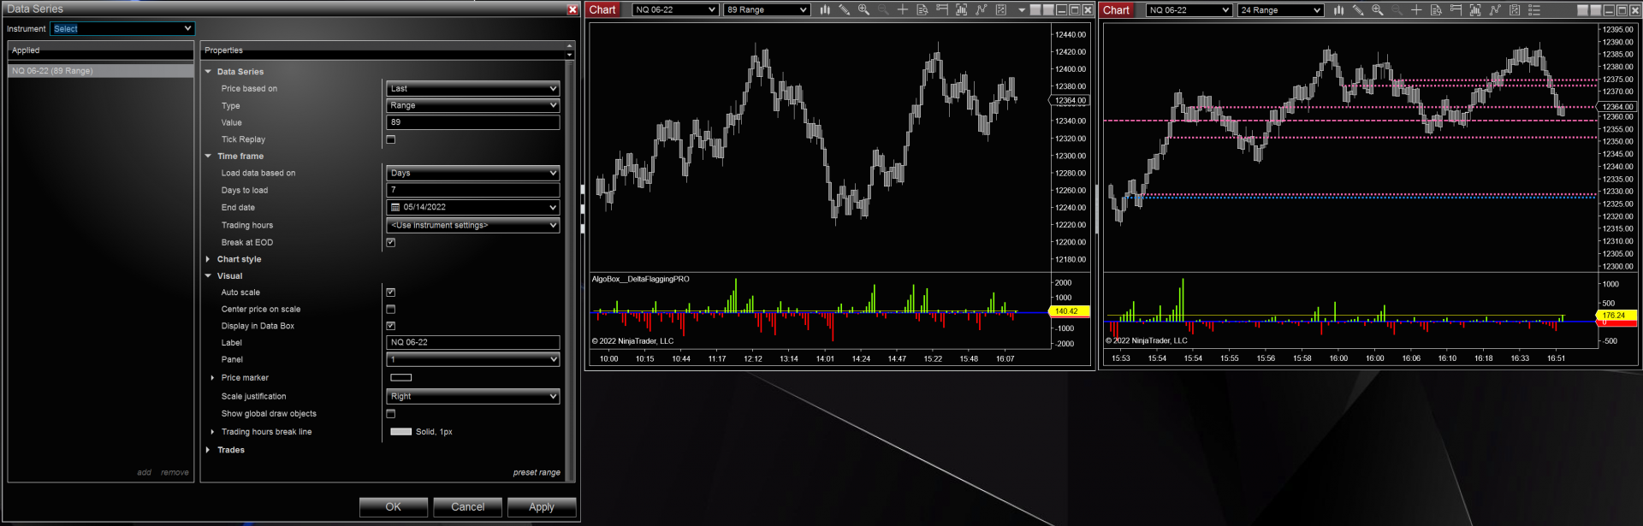Open Indicators icon in 24 Range chart
Screen dimensions: 1643x526
click(1495, 9)
